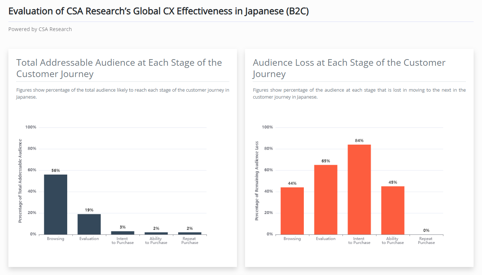Click the Evaluation of CSA Research page title
The image size is (482, 275).
point(158,11)
